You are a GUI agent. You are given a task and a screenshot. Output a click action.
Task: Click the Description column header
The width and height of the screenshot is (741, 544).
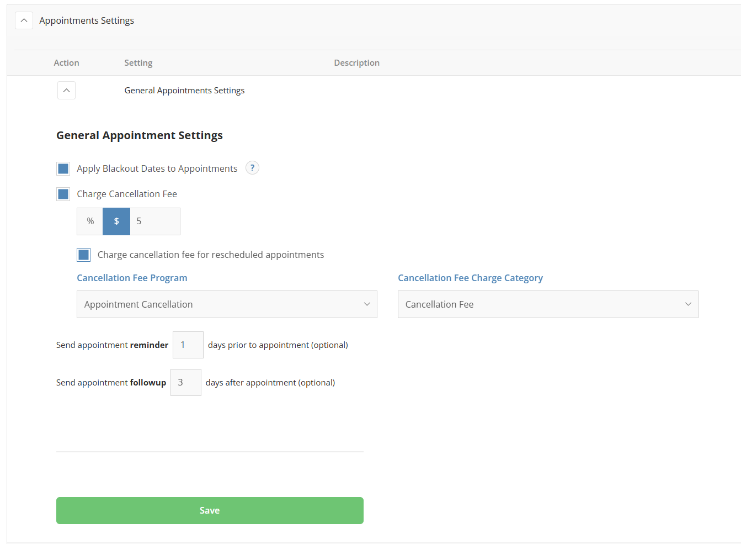click(356, 62)
